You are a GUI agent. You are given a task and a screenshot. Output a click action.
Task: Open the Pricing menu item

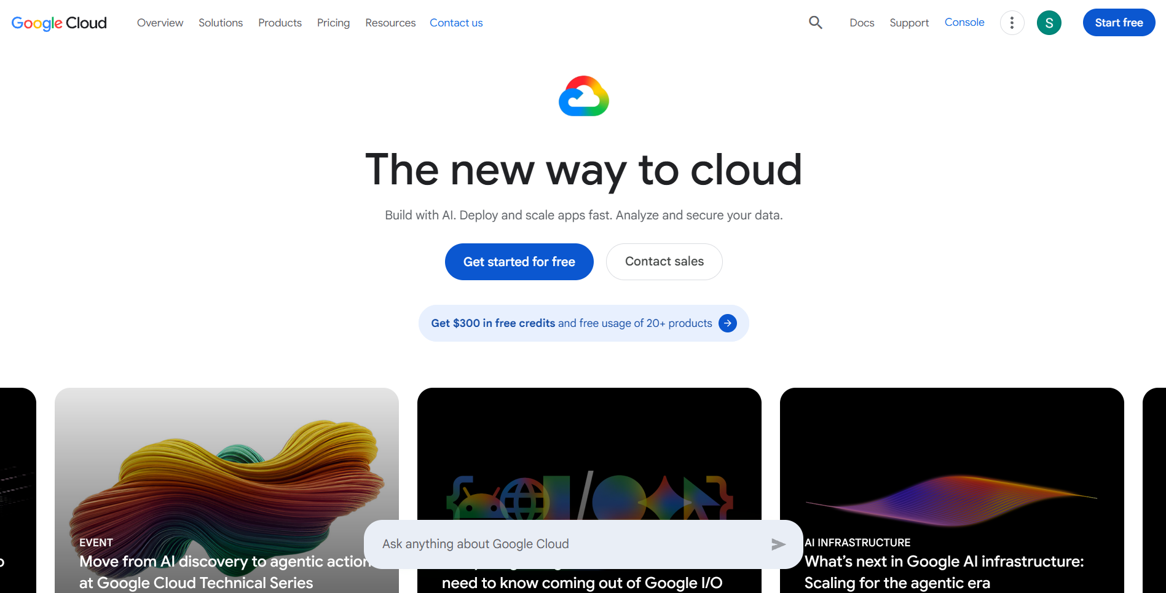point(333,23)
